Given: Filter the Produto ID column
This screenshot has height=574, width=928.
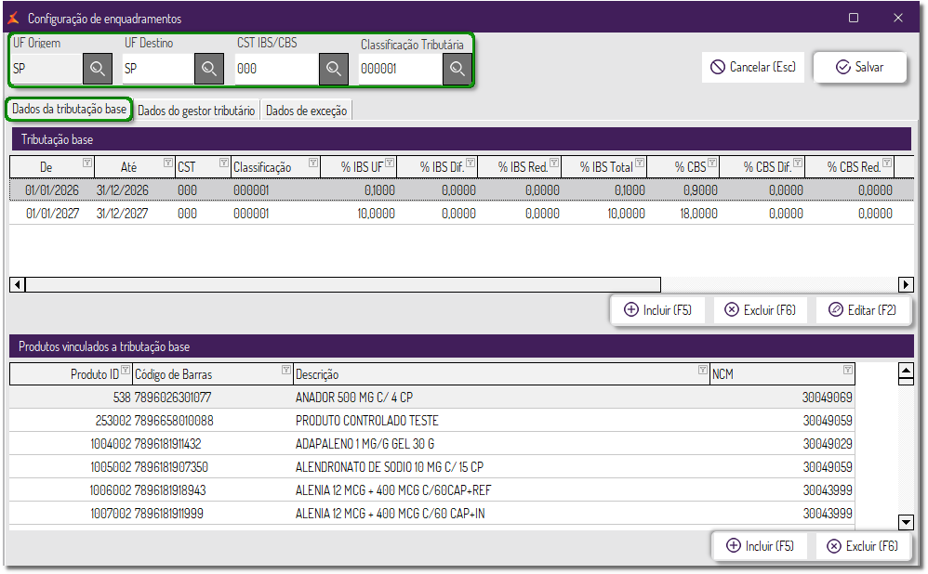Looking at the screenshot, I should click(x=126, y=370).
